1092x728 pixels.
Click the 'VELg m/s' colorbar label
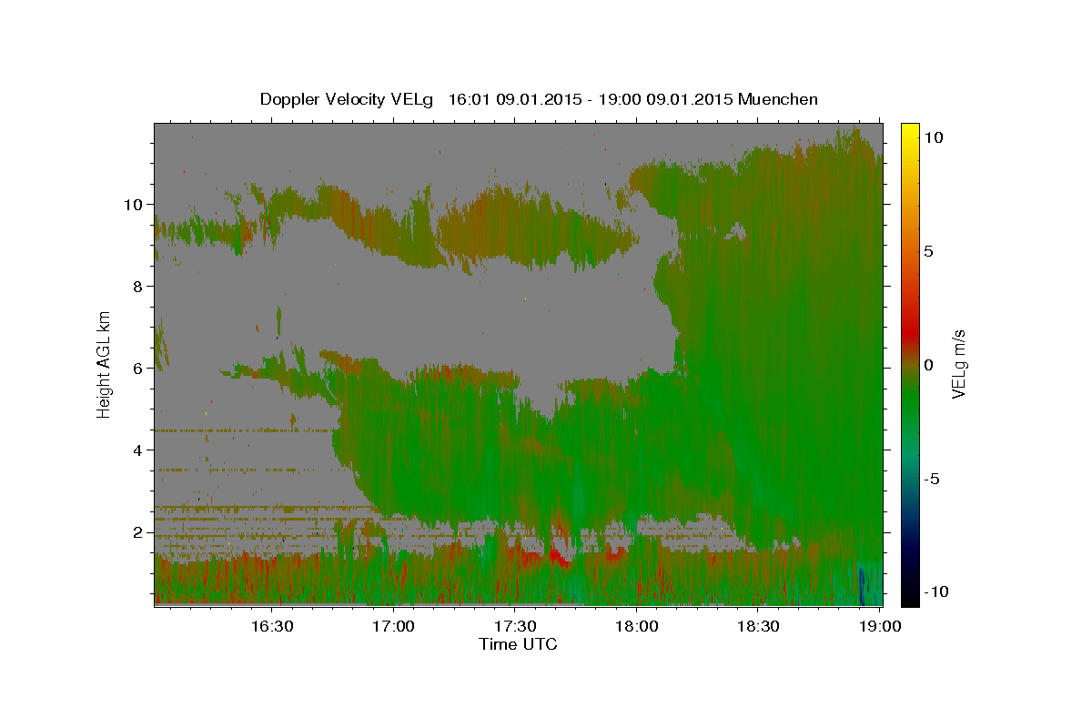click(x=958, y=364)
